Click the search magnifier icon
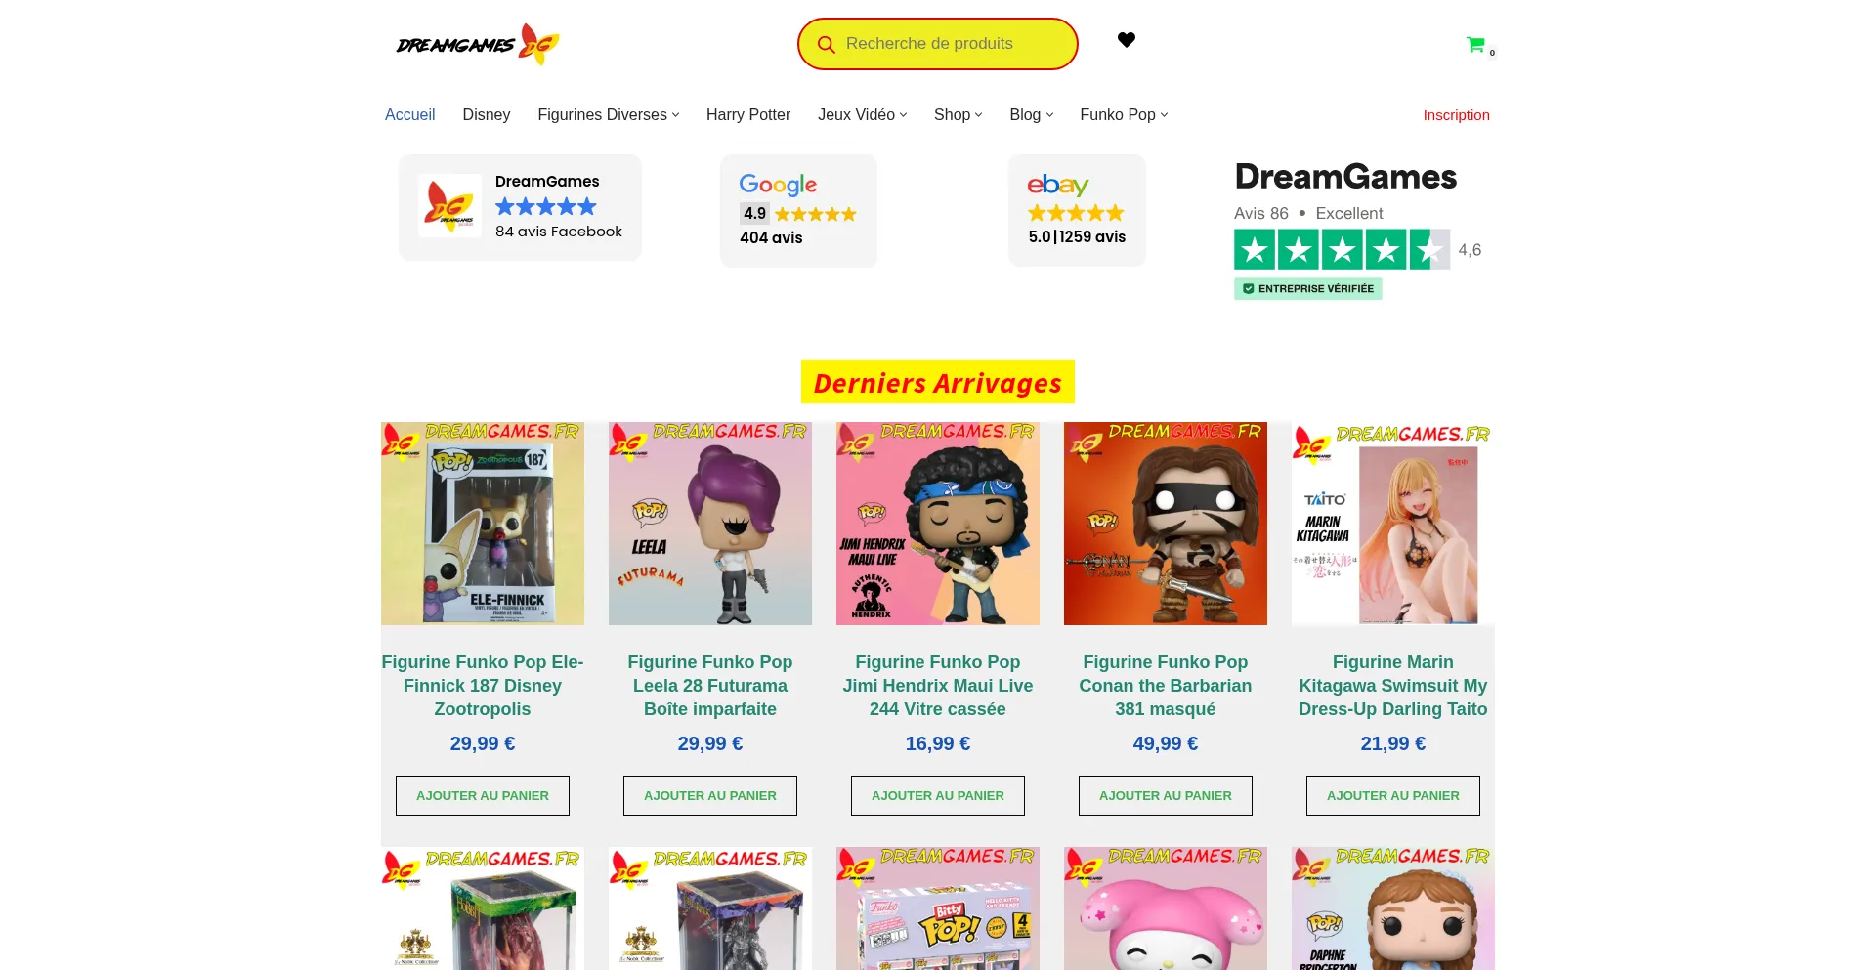 point(826,45)
